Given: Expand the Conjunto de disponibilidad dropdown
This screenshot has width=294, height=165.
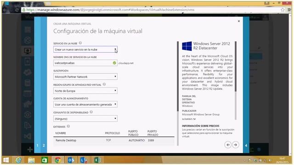Looking at the screenshot, I should [x=85, y=119].
